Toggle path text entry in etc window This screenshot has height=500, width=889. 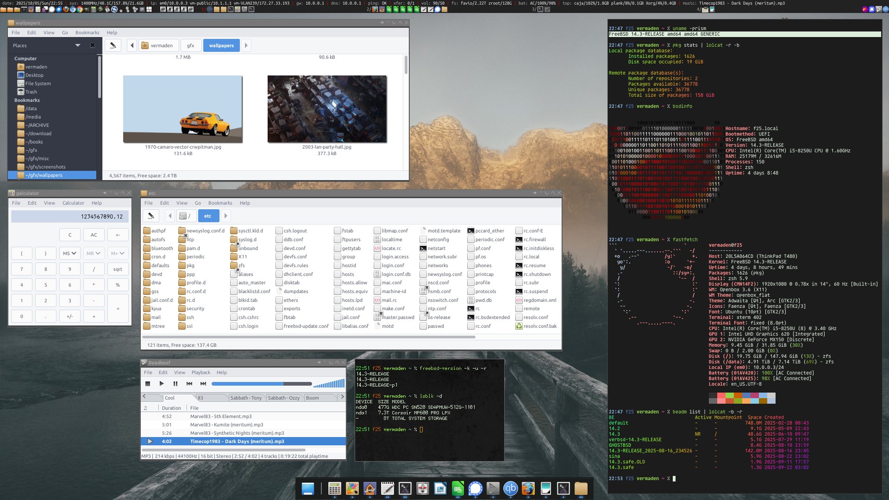tap(150, 216)
